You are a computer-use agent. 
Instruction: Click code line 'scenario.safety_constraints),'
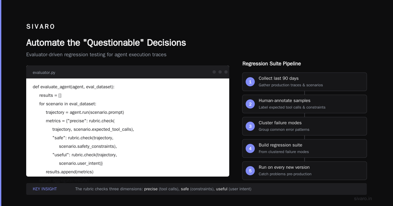88,146
